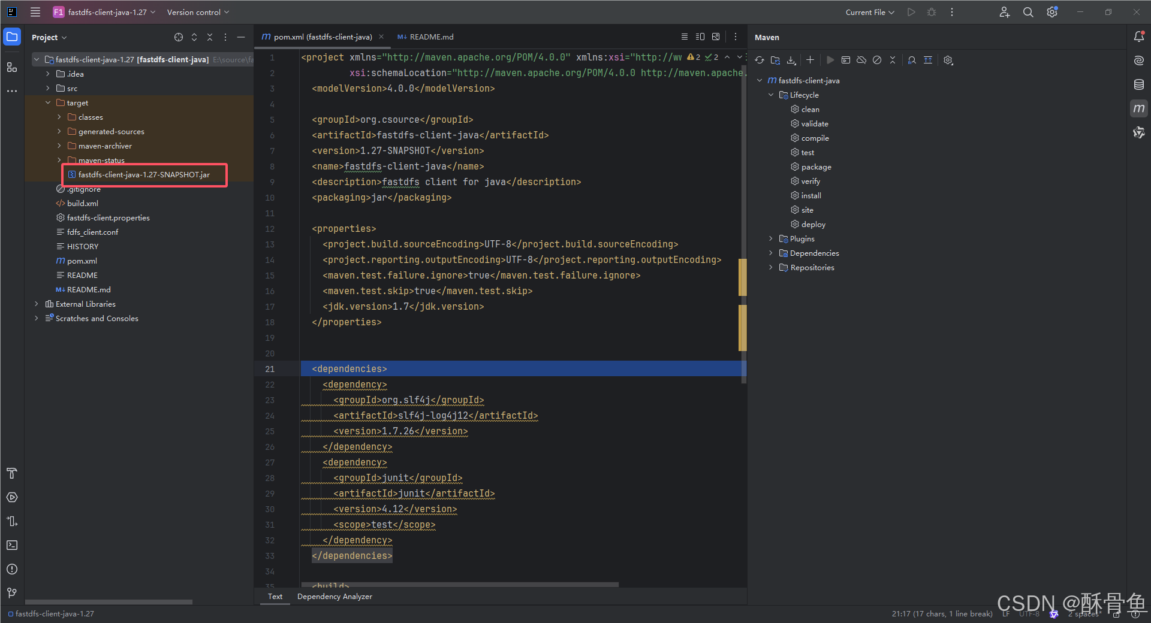This screenshot has height=623, width=1151.
Task: Open the Notifications panel bell icon
Action: pyautogui.click(x=1139, y=37)
